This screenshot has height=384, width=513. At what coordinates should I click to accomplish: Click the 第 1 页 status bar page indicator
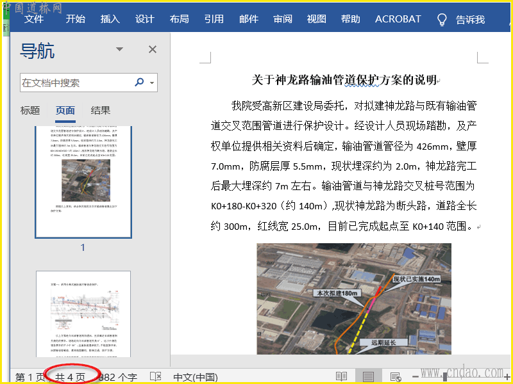[29, 377]
